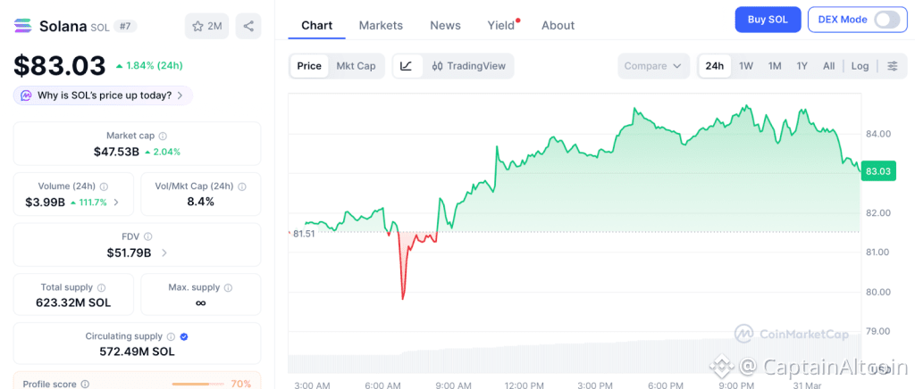Click the share icon button
Screen dimensions: 915x389
point(248,26)
